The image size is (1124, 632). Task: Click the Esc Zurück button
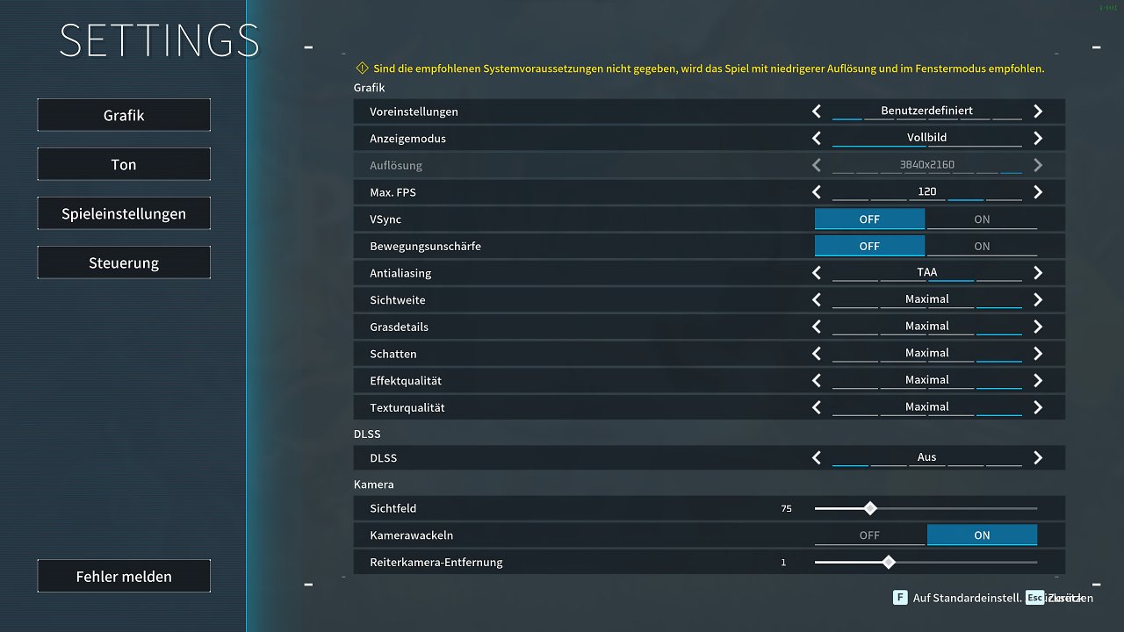pos(1060,598)
